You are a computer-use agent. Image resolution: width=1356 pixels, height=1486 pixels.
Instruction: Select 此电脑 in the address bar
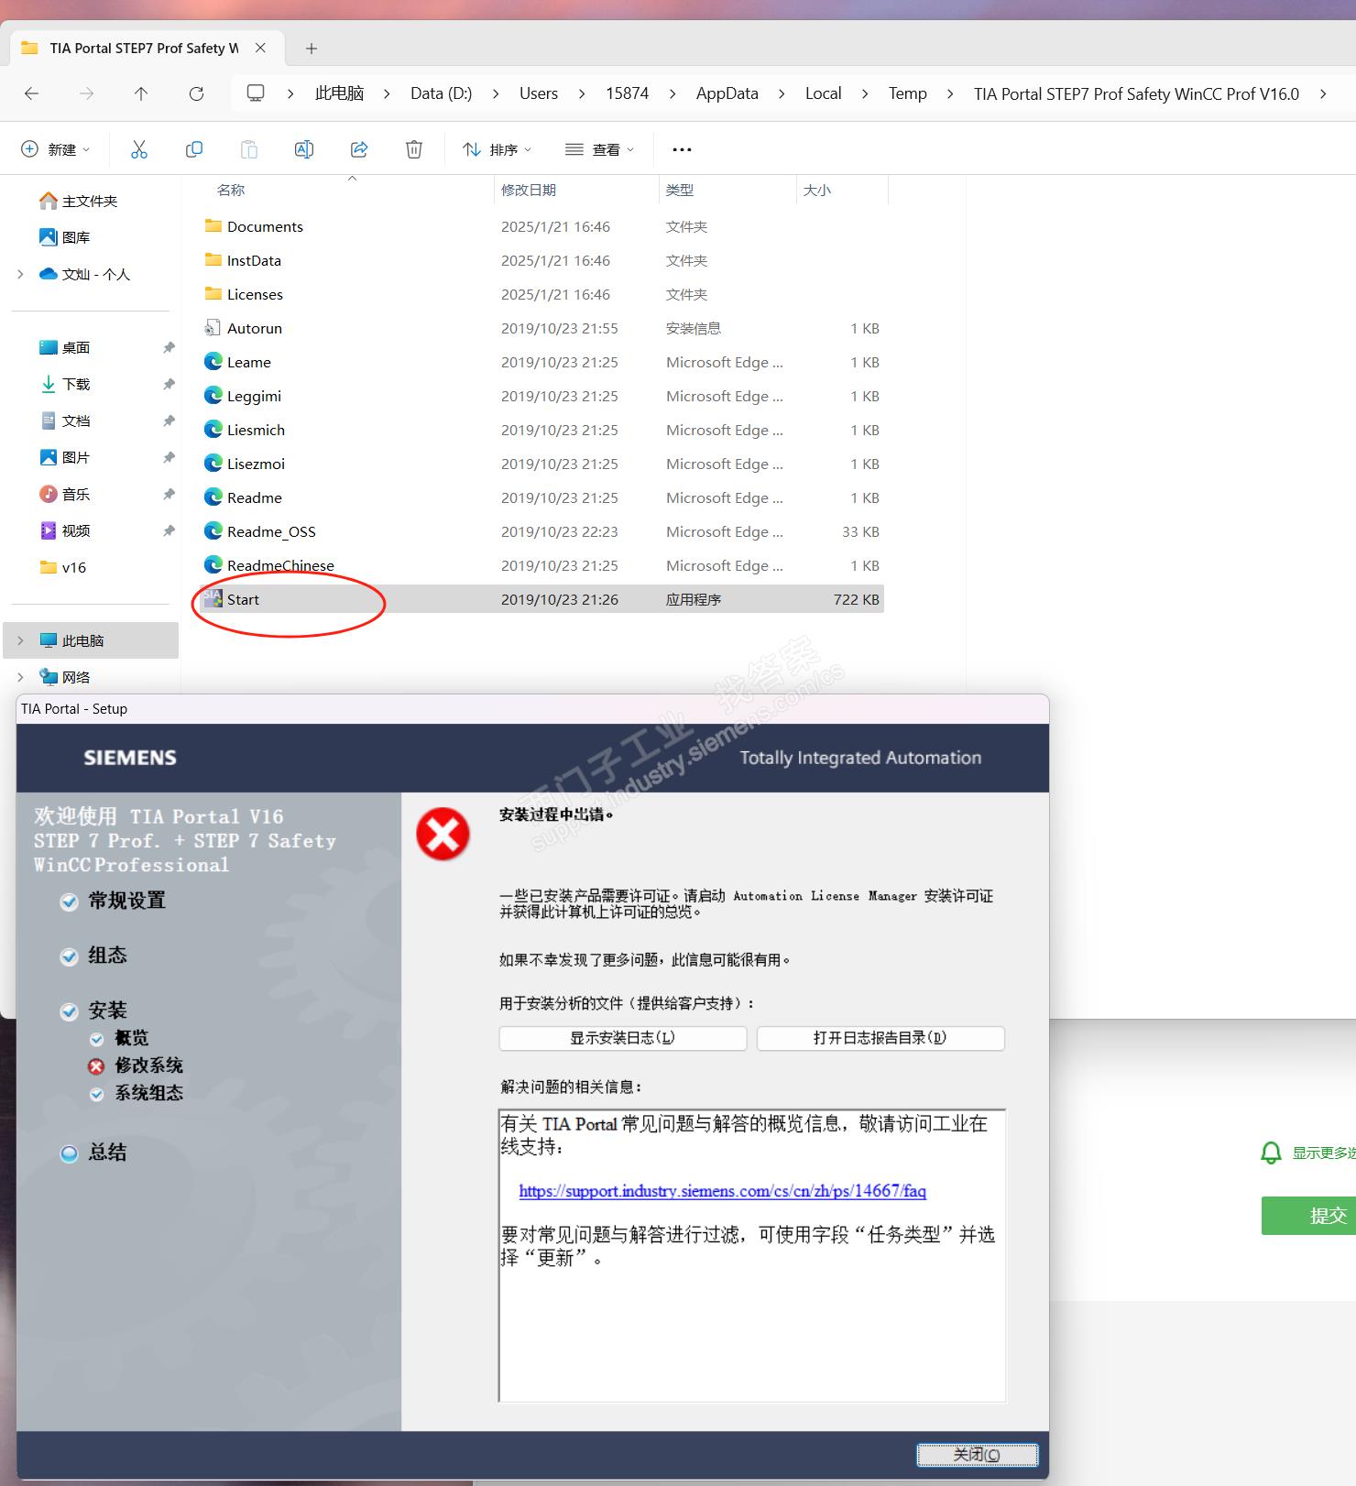point(339,93)
